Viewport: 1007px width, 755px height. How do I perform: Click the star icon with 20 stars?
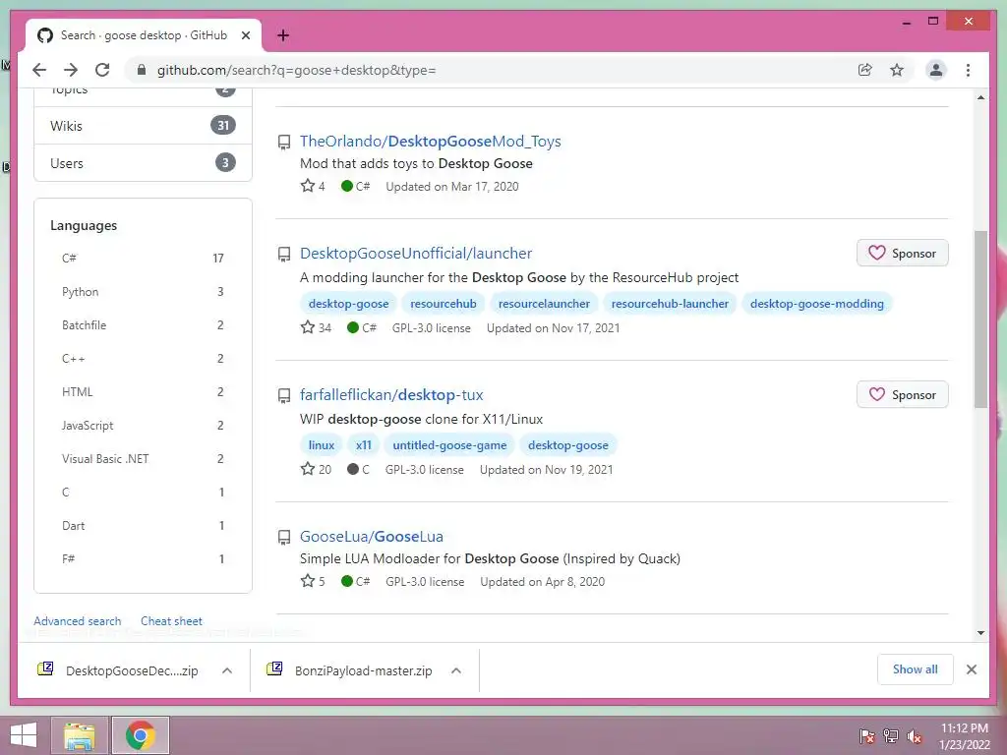pos(308,469)
